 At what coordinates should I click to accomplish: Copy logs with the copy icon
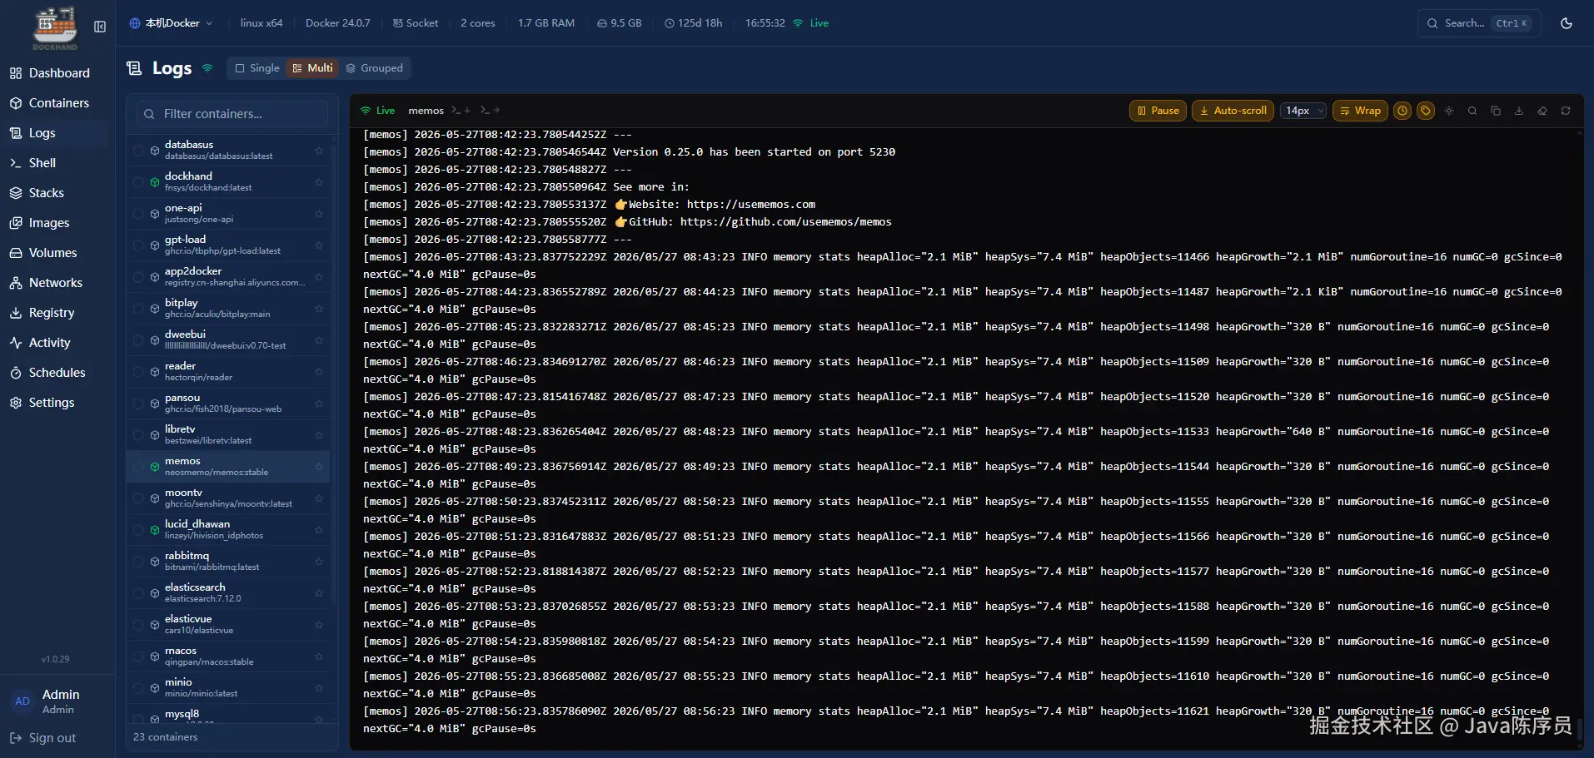pos(1496,111)
